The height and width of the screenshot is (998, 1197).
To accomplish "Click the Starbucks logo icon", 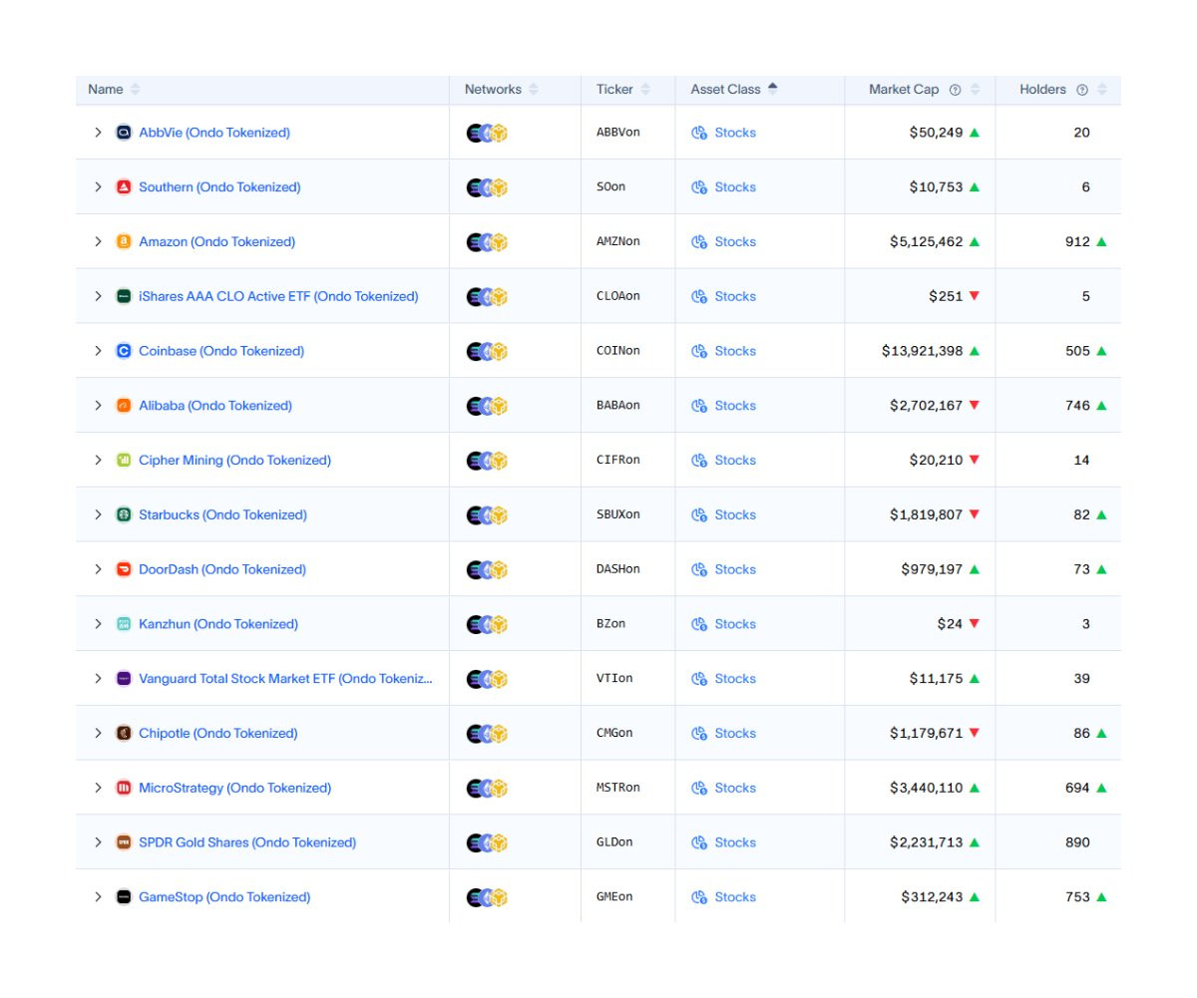I will pos(124,514).
